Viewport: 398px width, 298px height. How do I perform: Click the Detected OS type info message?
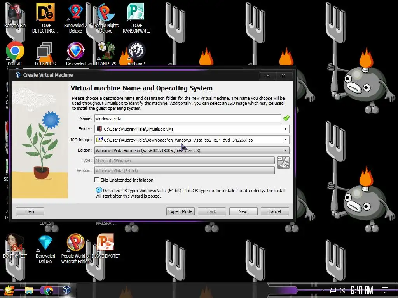tap(190, 193)
